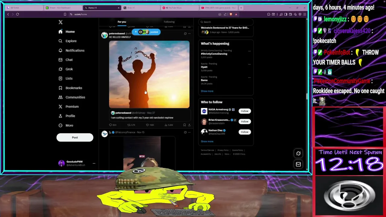Expand the More menu in sidebar
The width and height of the screenshot is (386, 217).
click(x=66, y=125)
